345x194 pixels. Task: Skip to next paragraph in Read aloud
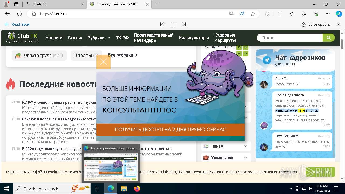184,24
